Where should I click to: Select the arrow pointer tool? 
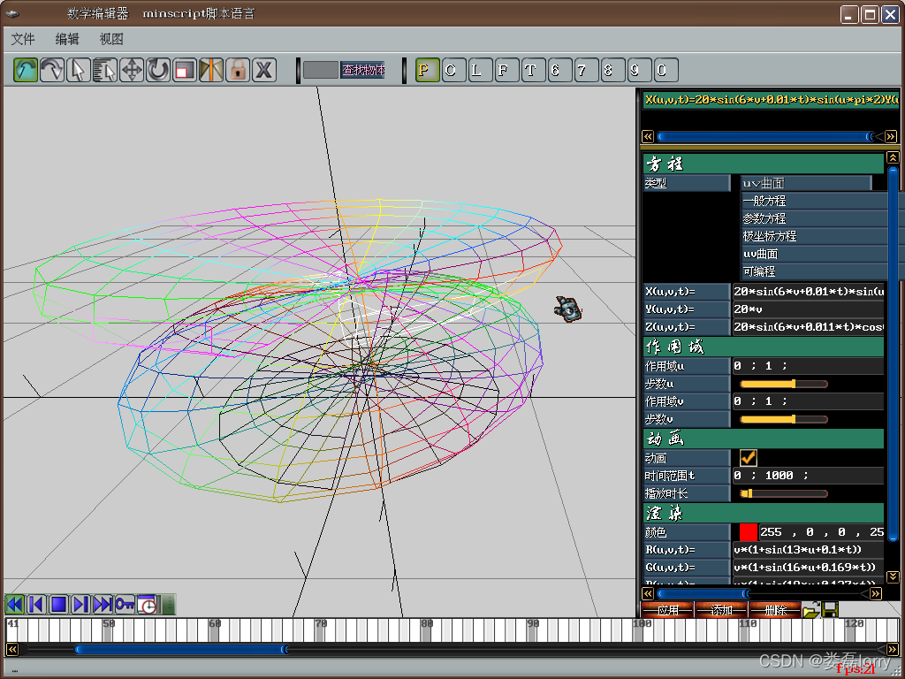78,71
